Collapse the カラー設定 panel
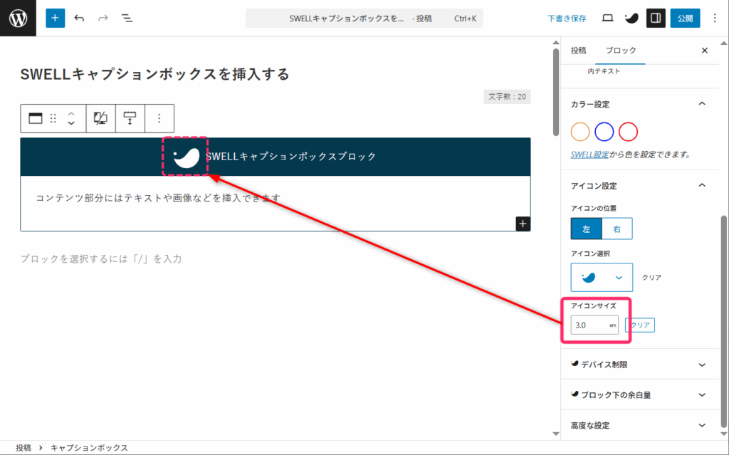The width and height of the screenshot is (729, 455). 702,104
